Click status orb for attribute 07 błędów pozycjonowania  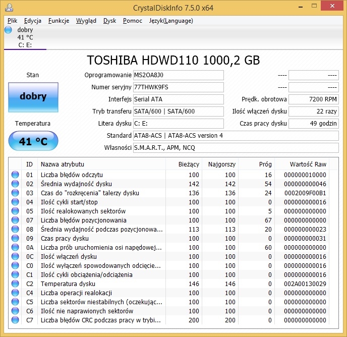(15, 220)
